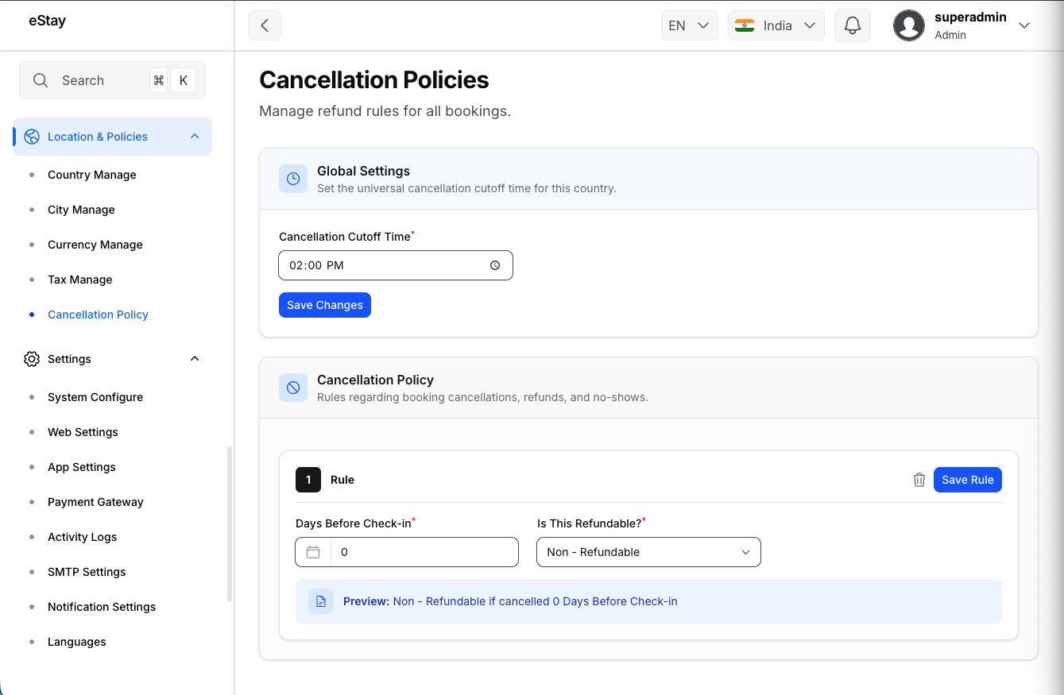Click the 'Is This Refundable?' label
The image size is (1064, 695).
pyautogui.click(x=591, y=523)
